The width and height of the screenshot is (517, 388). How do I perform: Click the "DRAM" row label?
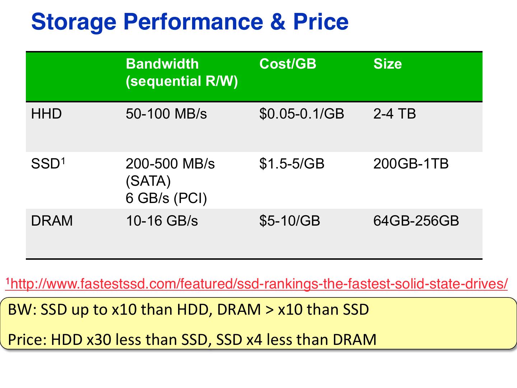pos(52,221)
